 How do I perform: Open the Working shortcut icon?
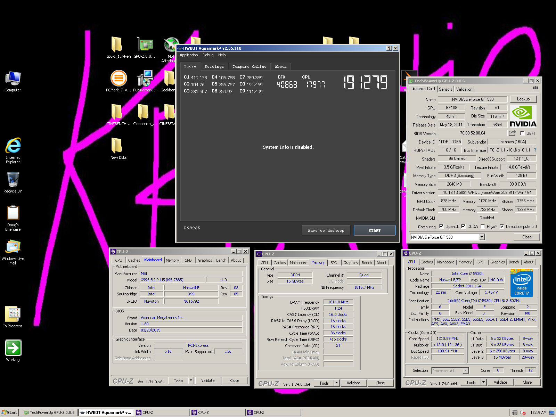tap(13, 351)
